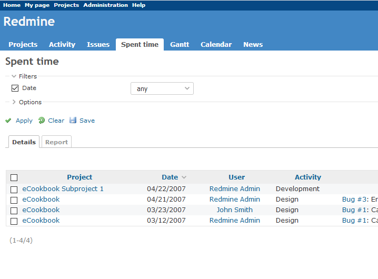Switch to the Projects main tab
378x279 pixels.
pyautogui.click(x=23, y=45)
